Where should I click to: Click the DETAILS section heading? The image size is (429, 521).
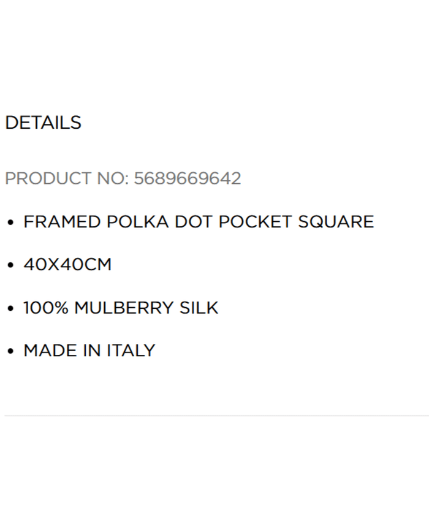point(43,123)
